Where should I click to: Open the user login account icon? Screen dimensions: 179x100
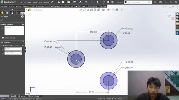(x=155, y=2)
